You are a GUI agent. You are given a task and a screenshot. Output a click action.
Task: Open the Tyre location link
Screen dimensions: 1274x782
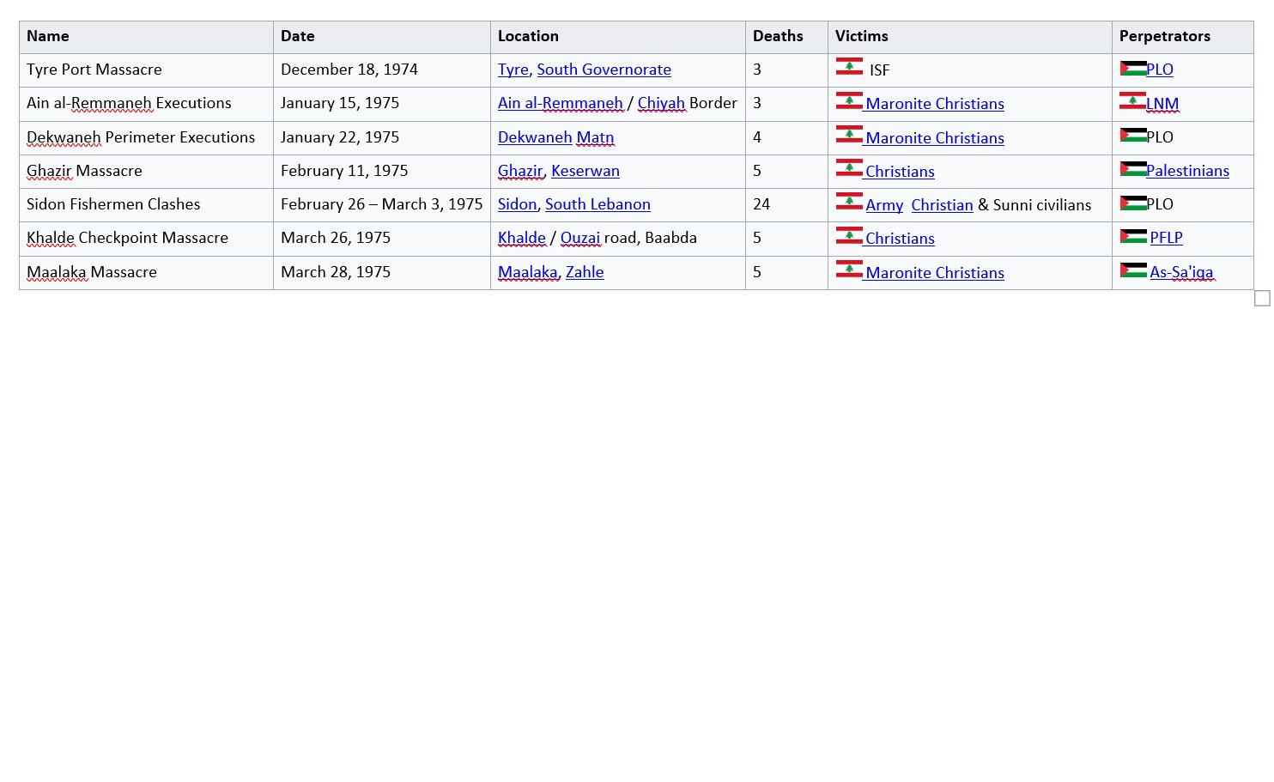tap(513, 70)
